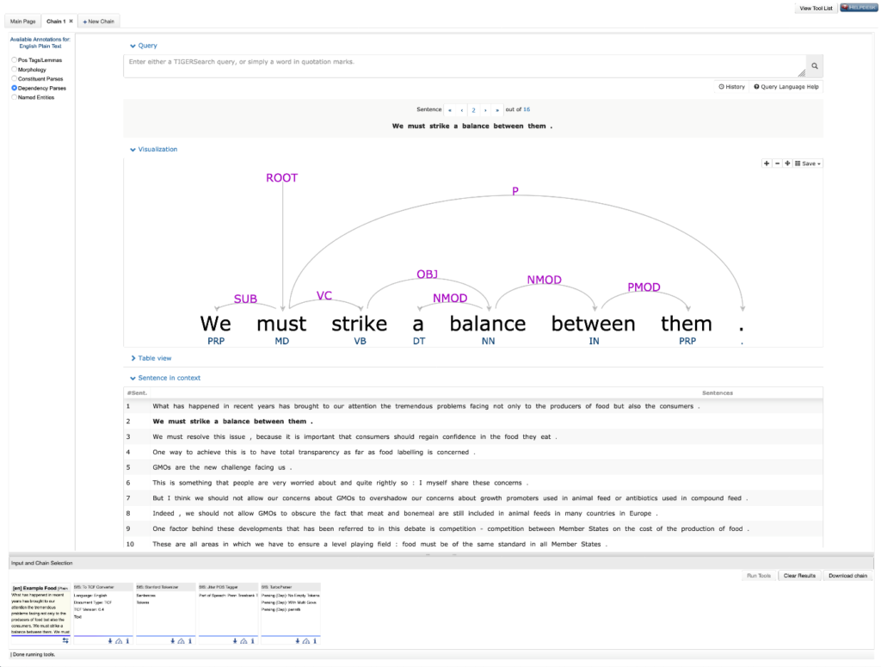
Task: Click into the TIGERSearch query field
Action: 465,66
